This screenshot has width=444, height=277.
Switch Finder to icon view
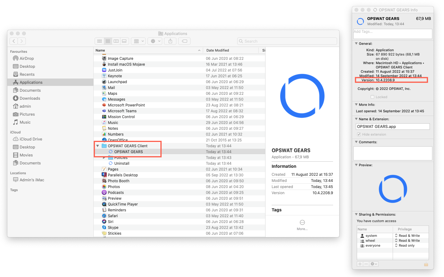coord(100,41)
